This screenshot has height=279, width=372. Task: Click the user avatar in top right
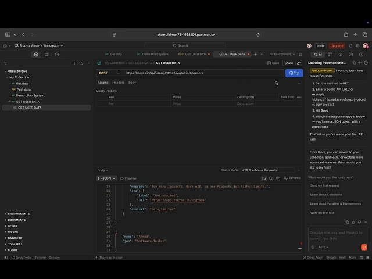coord(366,45)
